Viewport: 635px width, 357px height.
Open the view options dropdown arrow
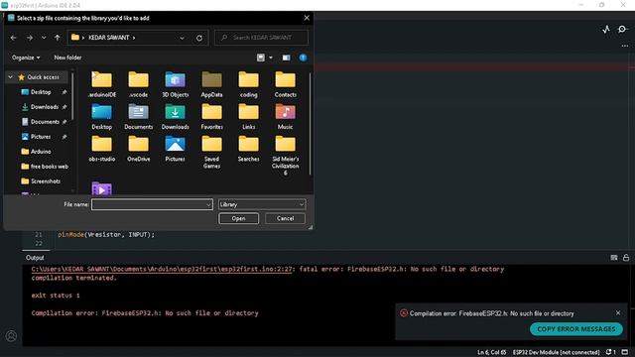[271, 58]
